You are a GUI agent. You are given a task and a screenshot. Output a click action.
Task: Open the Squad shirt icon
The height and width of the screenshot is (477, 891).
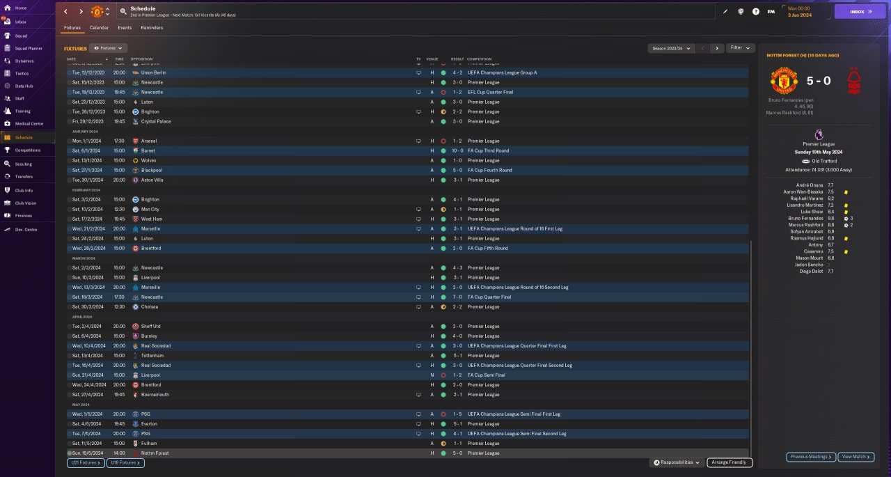tap(6, 36)
